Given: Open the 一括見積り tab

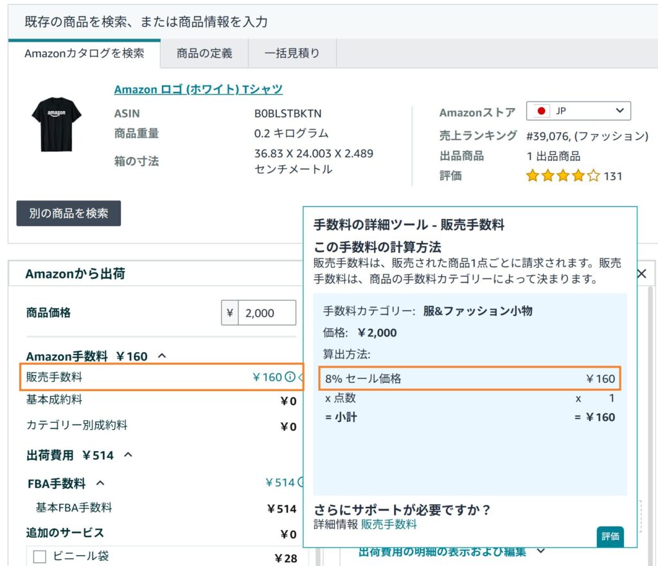Looking at the screenshot, I should (x=292, y=53).
